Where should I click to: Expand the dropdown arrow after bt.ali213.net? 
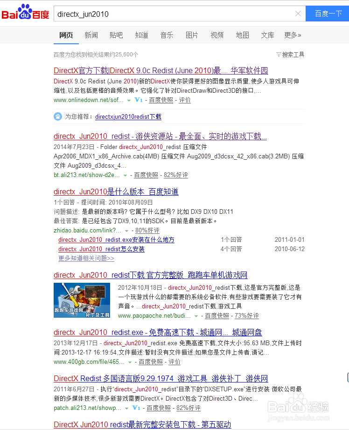[x=125, y=176]
